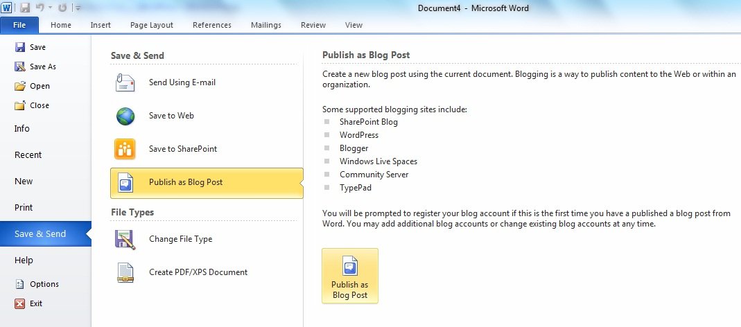Select Publish as Blog Post list label
Screen dimensions: 741x327
pyautogui.click(x=186, y=182)
